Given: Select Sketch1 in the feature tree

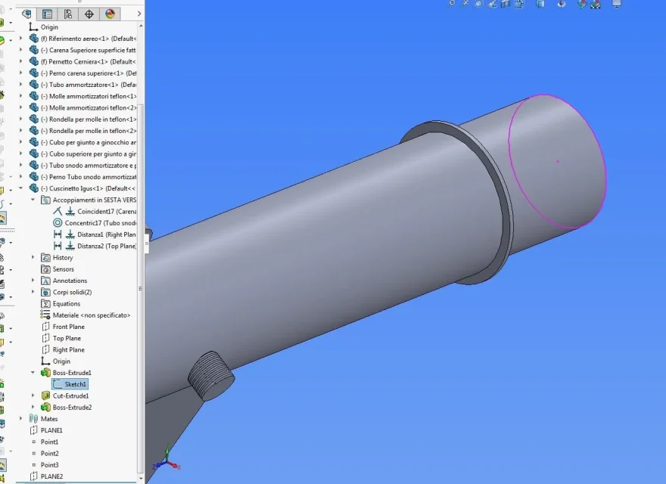Looking at the screenshot, I should (75, 384).
